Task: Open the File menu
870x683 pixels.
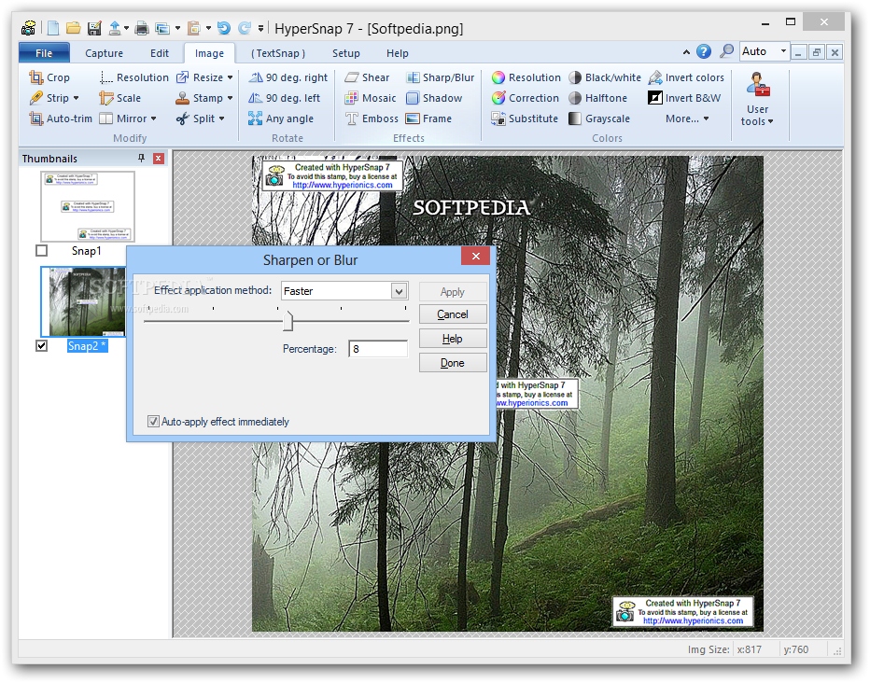Action: tap(45, 53)
